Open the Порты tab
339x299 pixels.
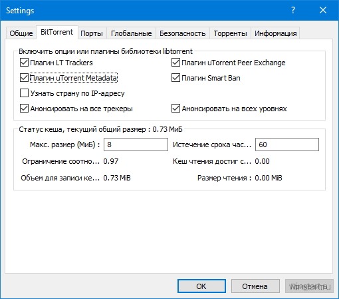(92, 33)
